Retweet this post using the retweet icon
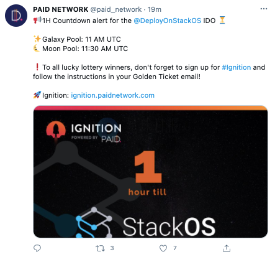This screenshot has height=257, width=275. click(x=100, y=248)
